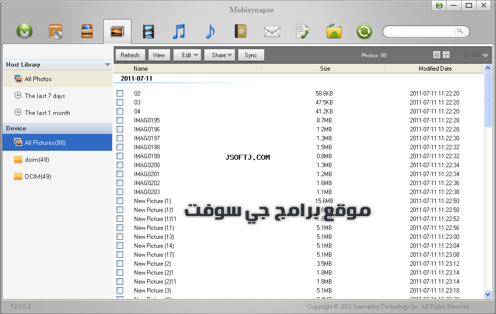This screenshot has height=314, width=496.
Task: Switch to thumbnail grid view icon
Action: [x=446, y=55]
